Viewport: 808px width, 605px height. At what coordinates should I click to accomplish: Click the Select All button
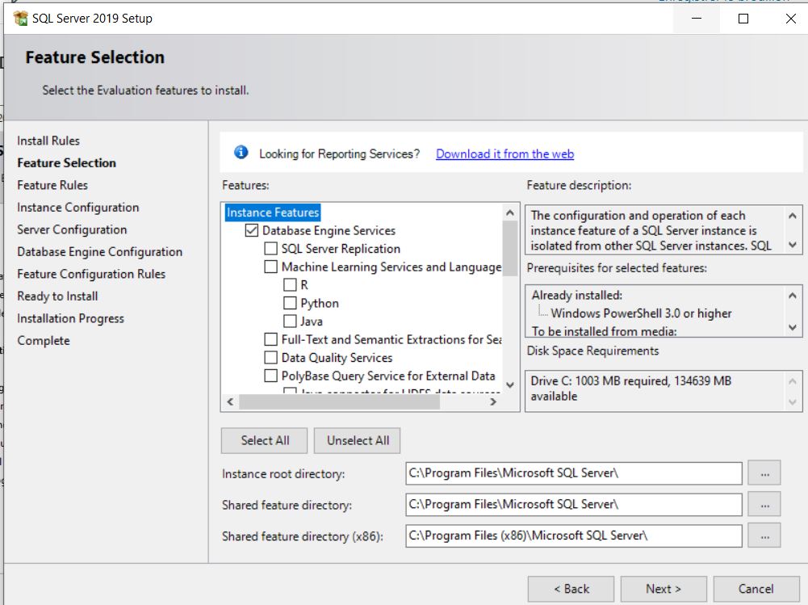[264, 440]
